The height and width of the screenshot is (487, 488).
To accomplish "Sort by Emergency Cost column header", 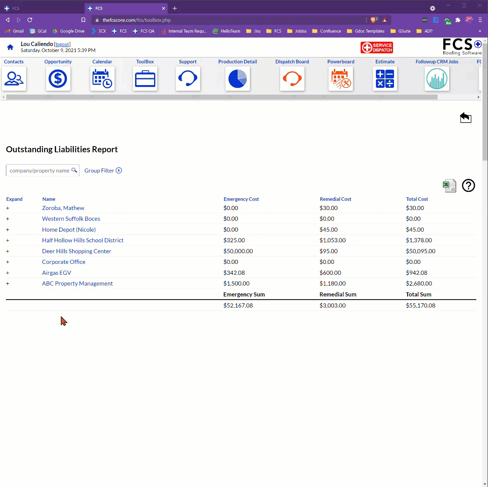I will [241, 199].
